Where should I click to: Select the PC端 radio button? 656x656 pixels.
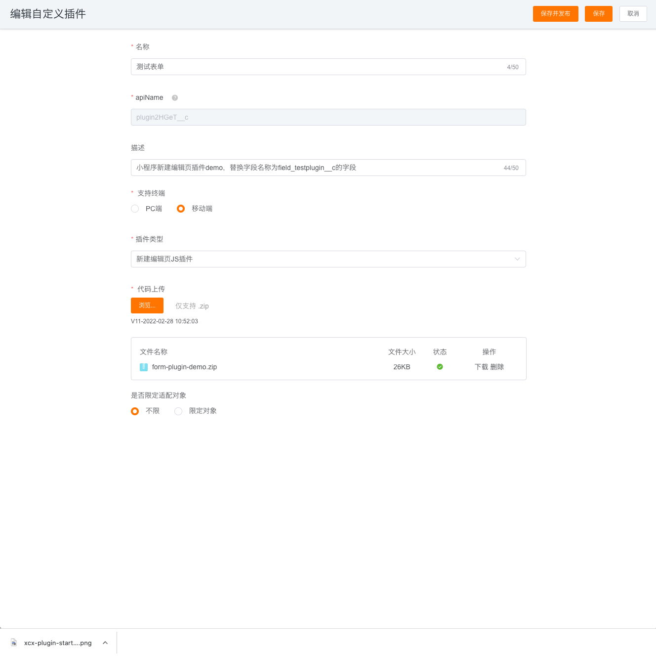tap(135, 209)
